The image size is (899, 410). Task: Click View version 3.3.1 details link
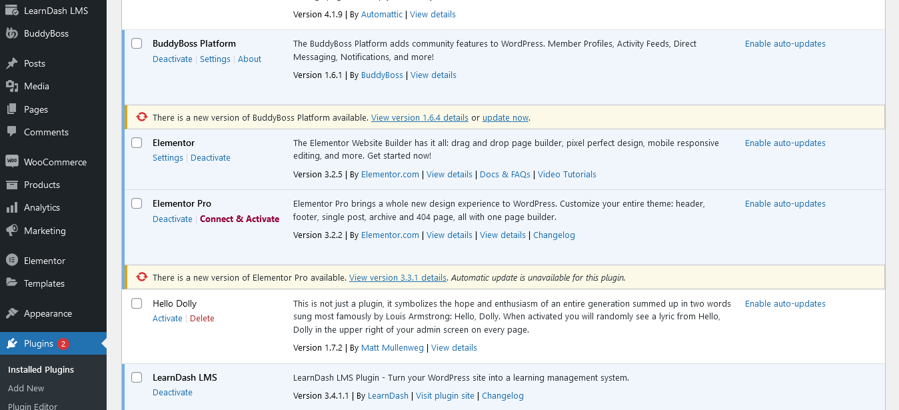pos(398,277)
